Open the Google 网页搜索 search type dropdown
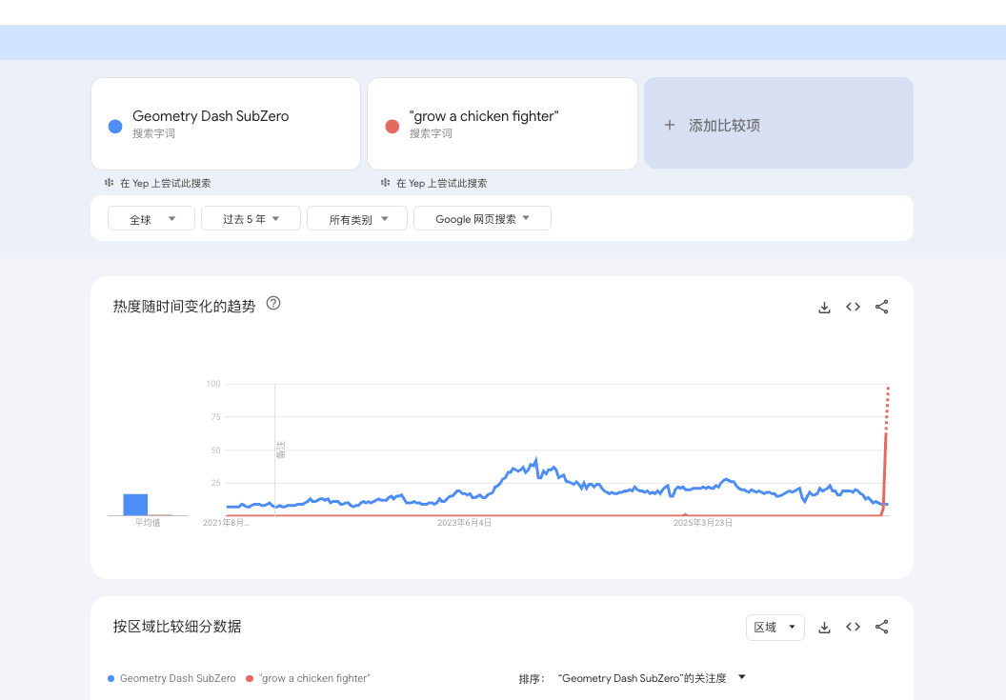The width and height of the screenshot is (1006, 700). tap(482, 218)
